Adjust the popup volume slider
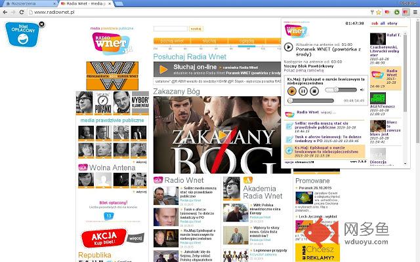 click(341, 90)
